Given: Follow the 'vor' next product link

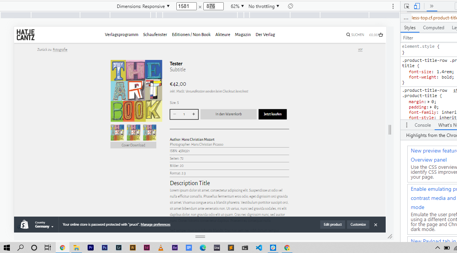Looking at the screenshot, I should [360, 50].
